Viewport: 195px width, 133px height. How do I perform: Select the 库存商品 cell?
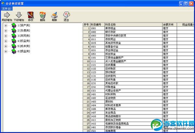[x=134, y=109]
